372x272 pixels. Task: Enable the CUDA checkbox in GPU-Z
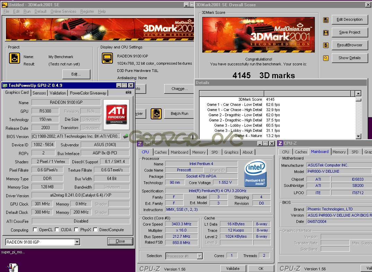pos(57,229)
